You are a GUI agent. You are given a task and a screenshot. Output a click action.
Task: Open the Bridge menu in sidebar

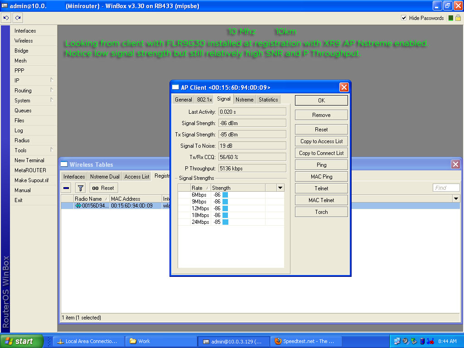click(x=21, y=51)
